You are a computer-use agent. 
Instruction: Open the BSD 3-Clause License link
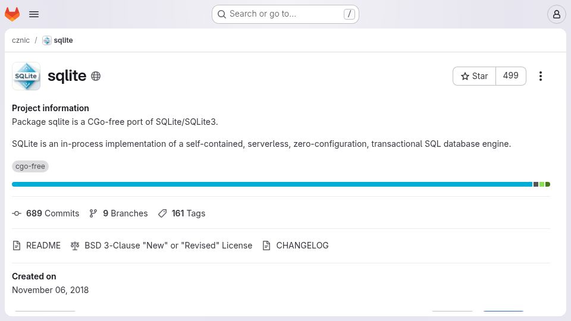[x=168, y=246]
